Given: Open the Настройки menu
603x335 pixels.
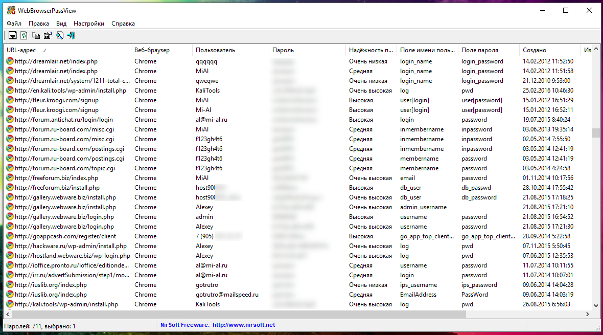Looking at the screenshot, I should pyautogui.click(x=89, y=24).
